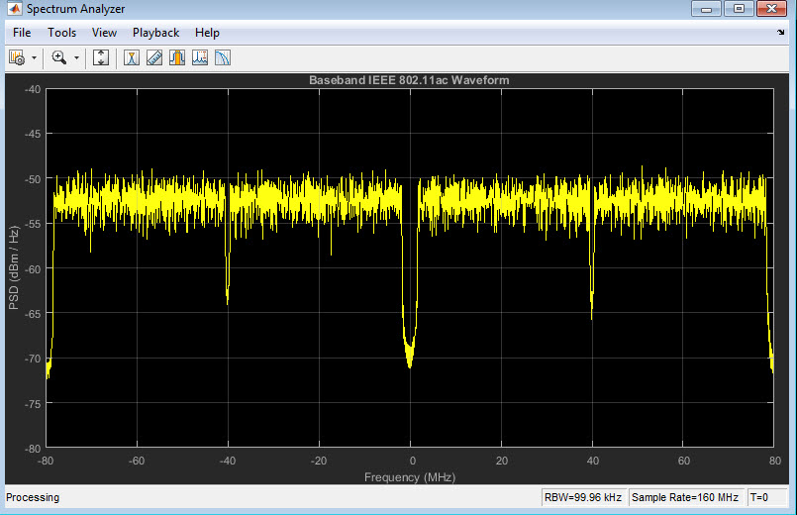Click the Sample Rate=160 MHz status field

[685, 497]
